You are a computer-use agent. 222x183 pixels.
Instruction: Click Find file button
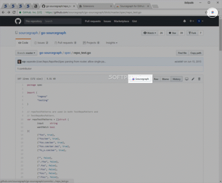[182, 53]
